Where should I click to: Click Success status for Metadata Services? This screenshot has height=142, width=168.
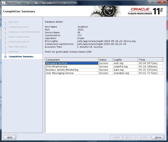pyautogui.click(x=106, y=63)
